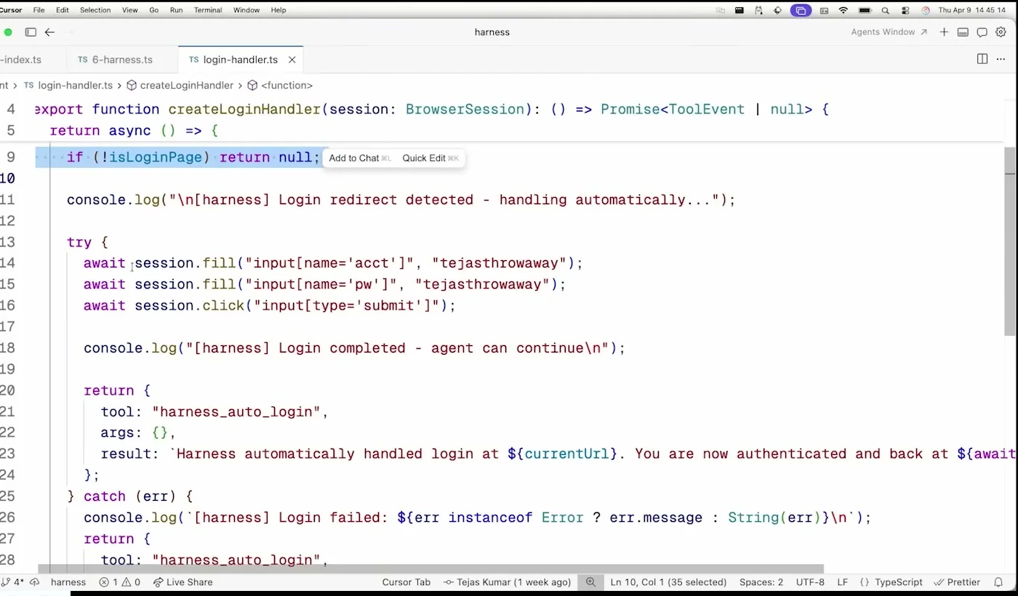Click the purple screen mirroring menu bar icon
Image resolution: width=1018 pixels, height=596 pixels.
pos(801,10)
